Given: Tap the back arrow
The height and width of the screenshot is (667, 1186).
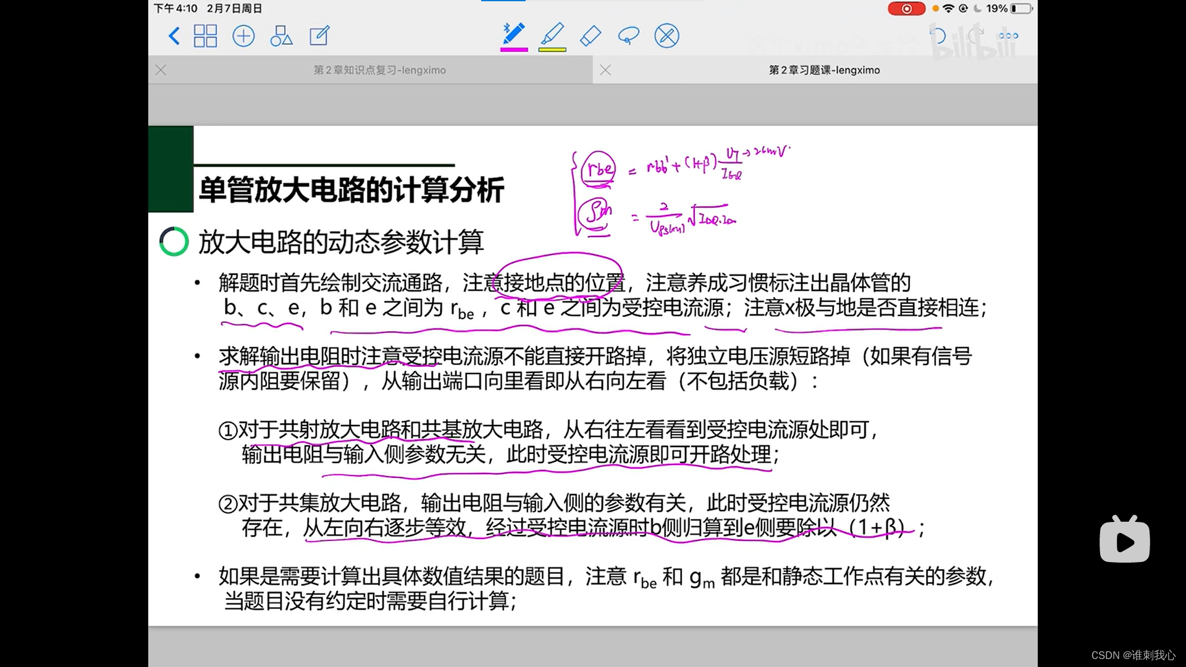Looking at the screenshot, I should (x=174, y=36).
